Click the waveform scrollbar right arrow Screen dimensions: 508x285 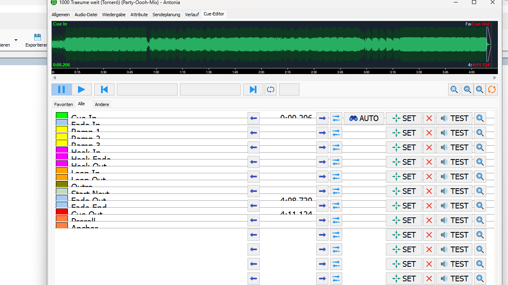point(495,78)
